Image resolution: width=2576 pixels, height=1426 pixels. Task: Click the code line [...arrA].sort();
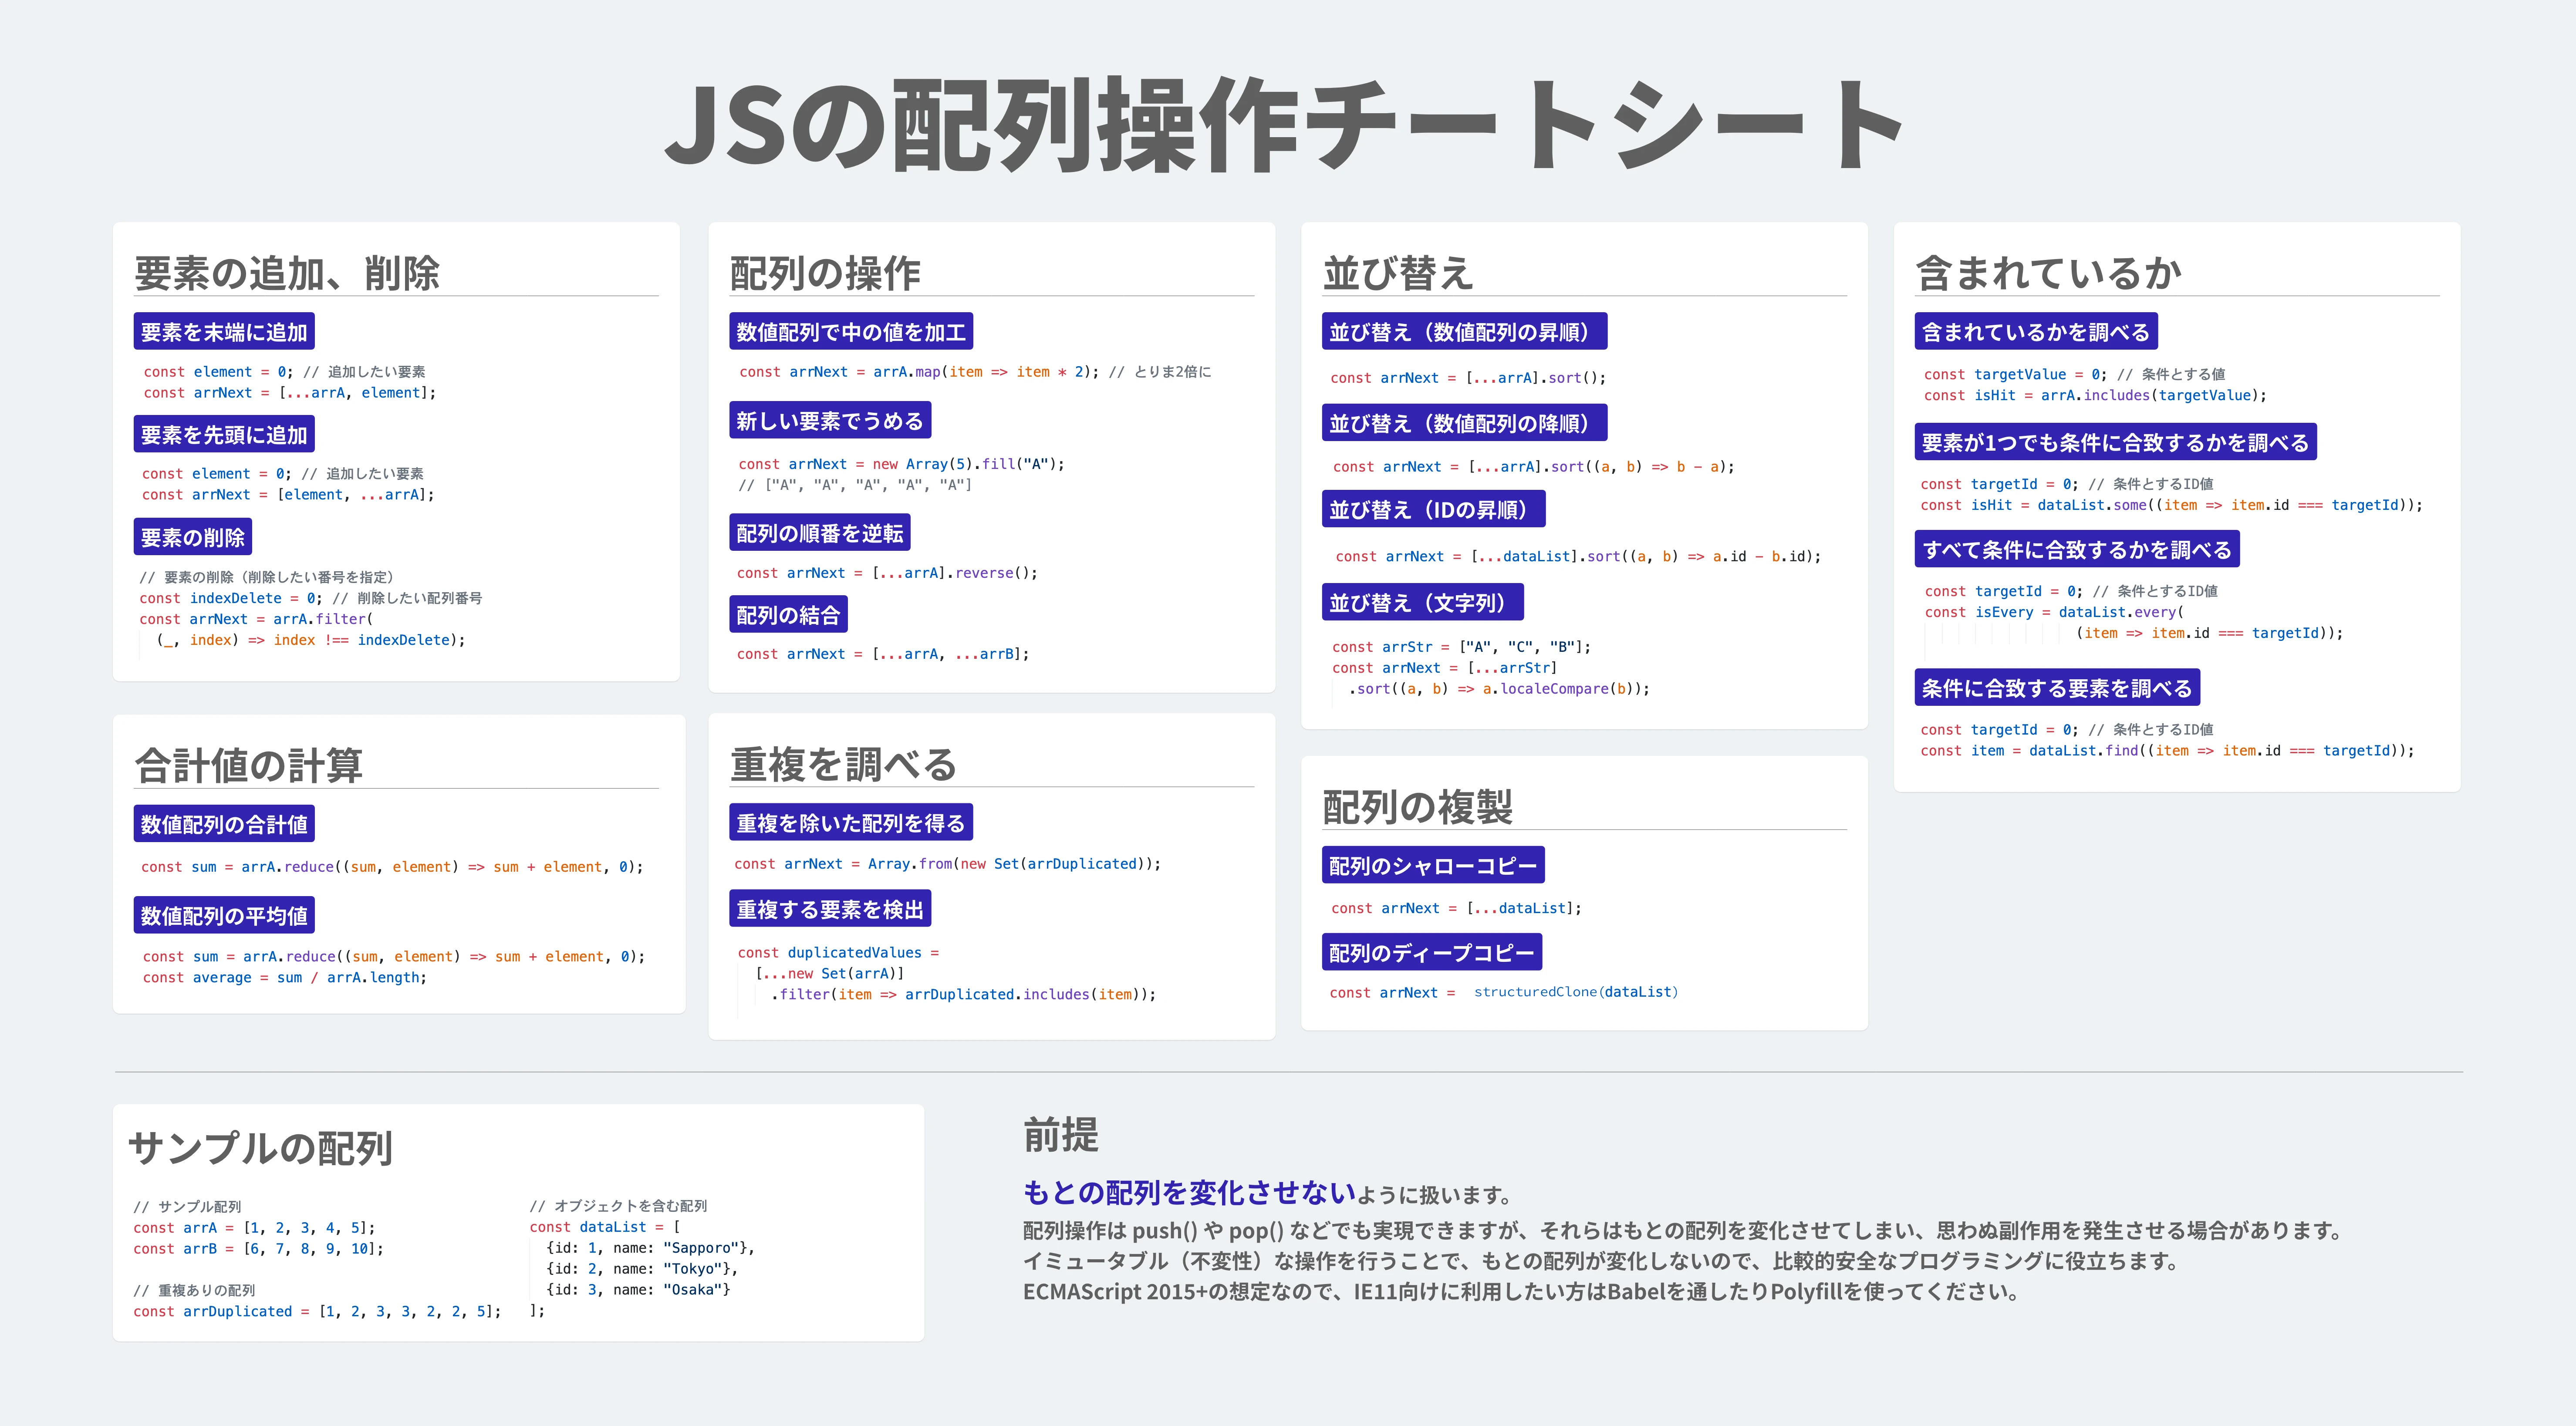coord(1468,378)
